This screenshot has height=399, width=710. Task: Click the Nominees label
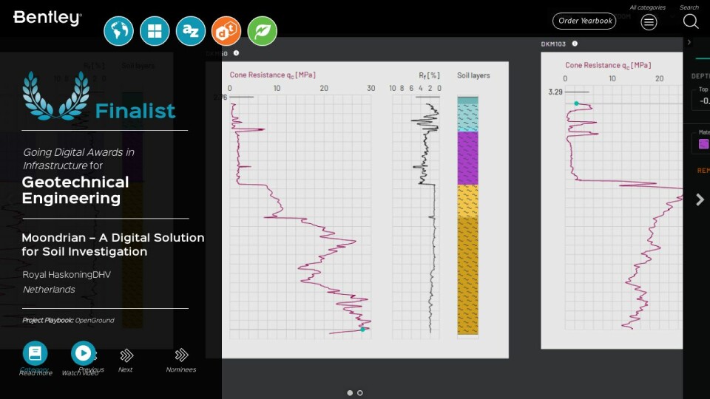coord(181,369)
